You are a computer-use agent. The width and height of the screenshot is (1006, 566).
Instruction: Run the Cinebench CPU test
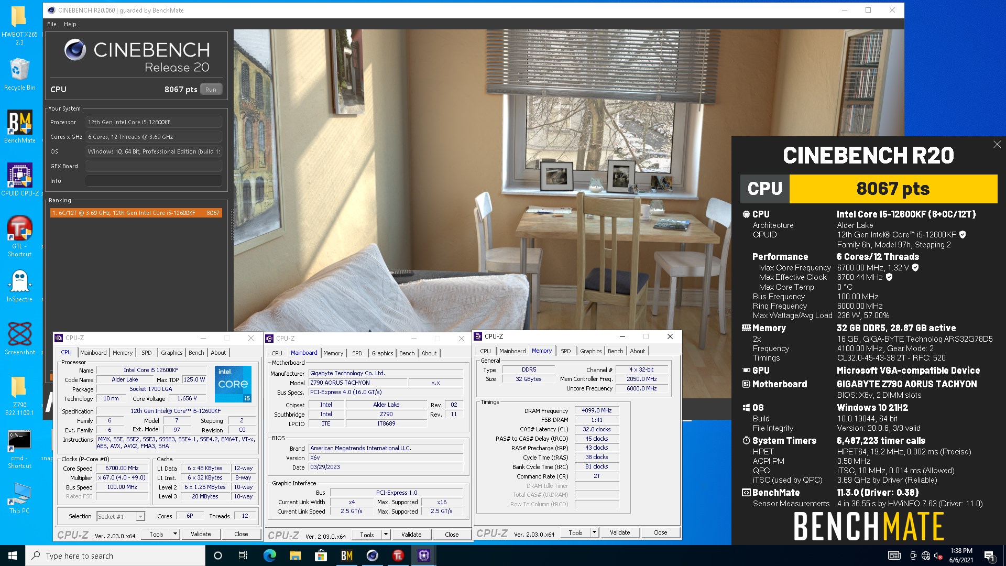[x=211, y=90]
